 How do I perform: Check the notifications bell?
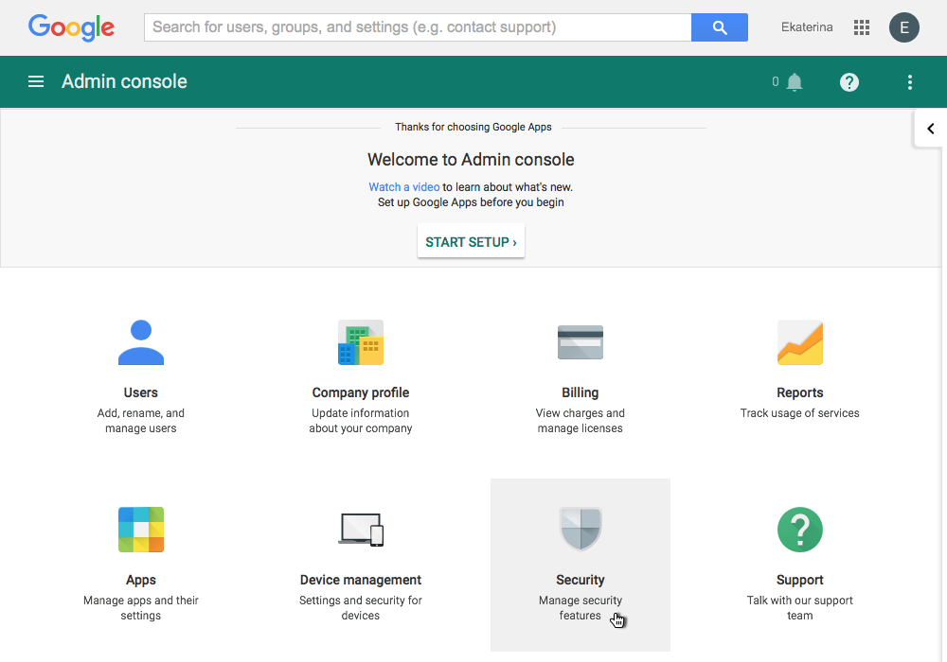[795, 81]
